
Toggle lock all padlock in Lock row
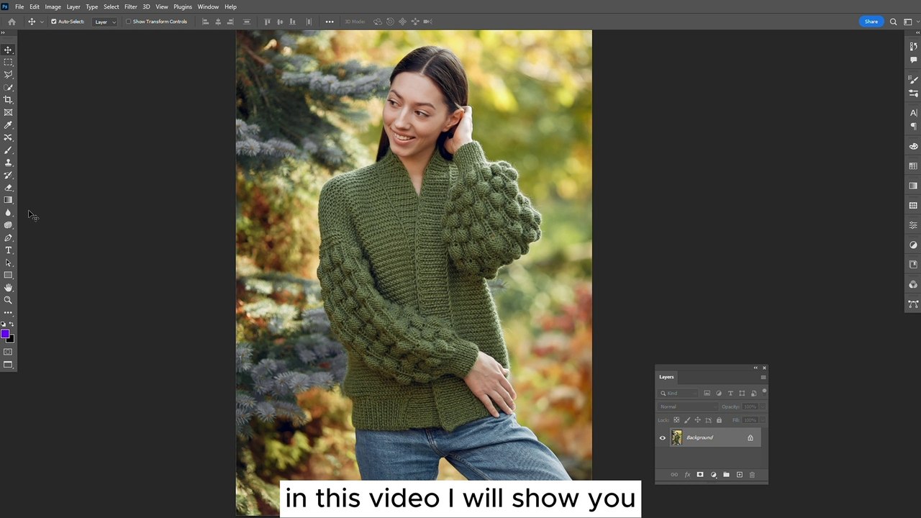719,420
